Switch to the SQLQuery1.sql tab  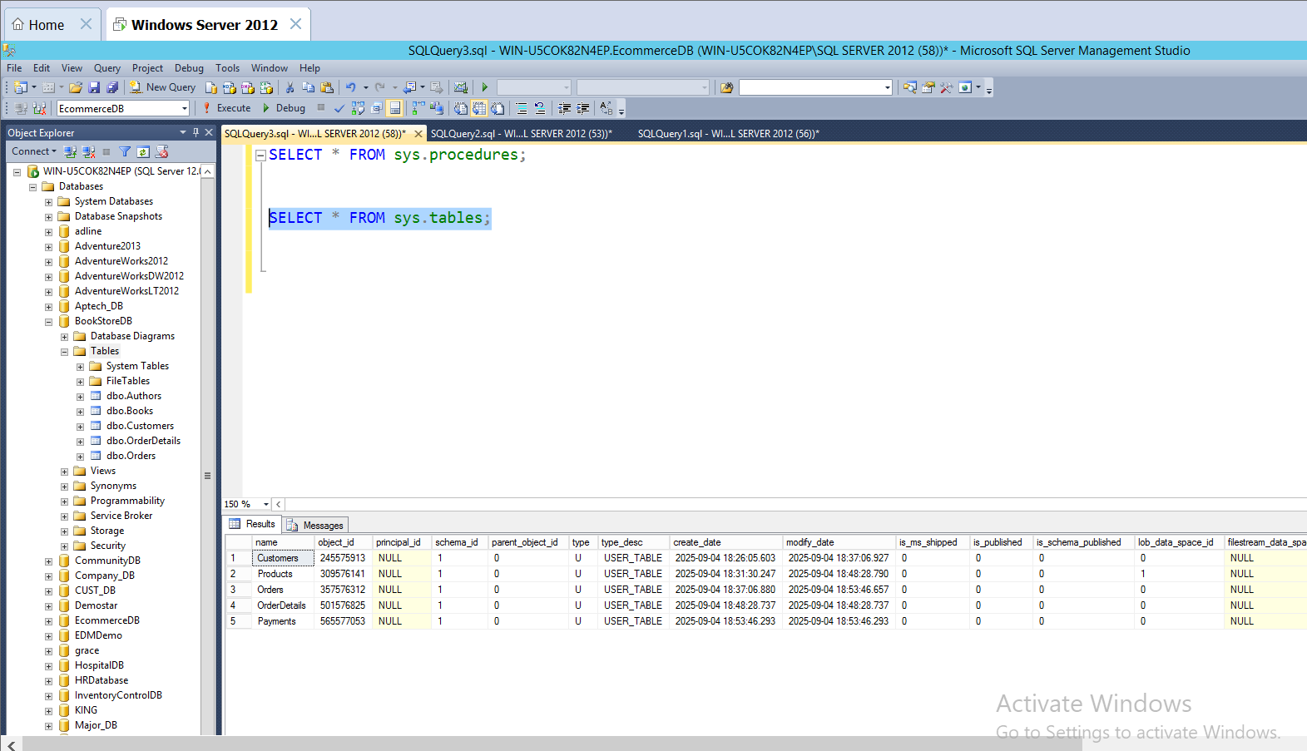[x=729, y=133]
